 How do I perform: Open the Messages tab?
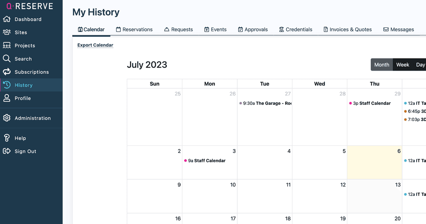point(399,30)
